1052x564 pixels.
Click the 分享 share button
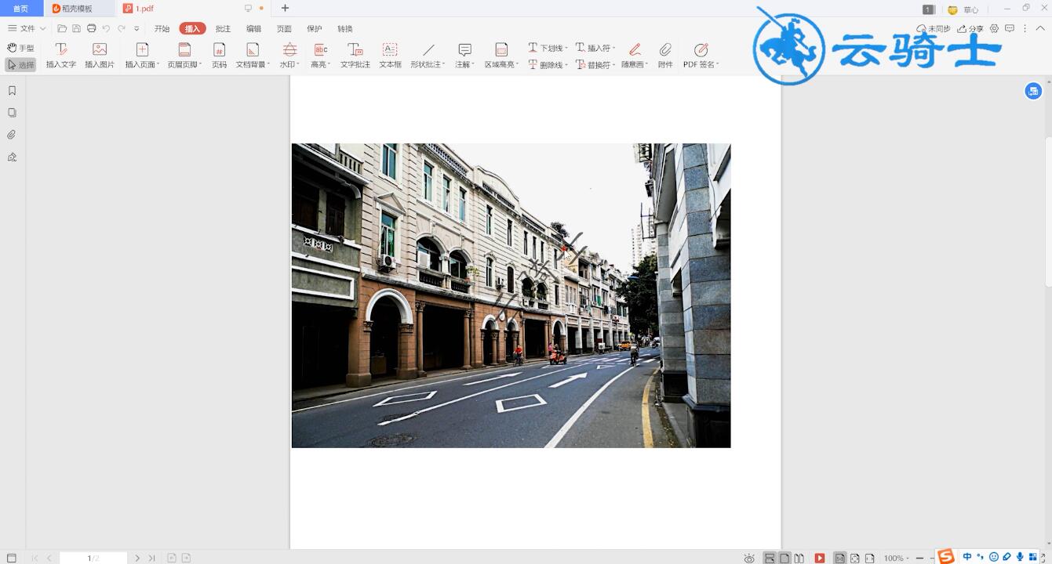(970, 29)
